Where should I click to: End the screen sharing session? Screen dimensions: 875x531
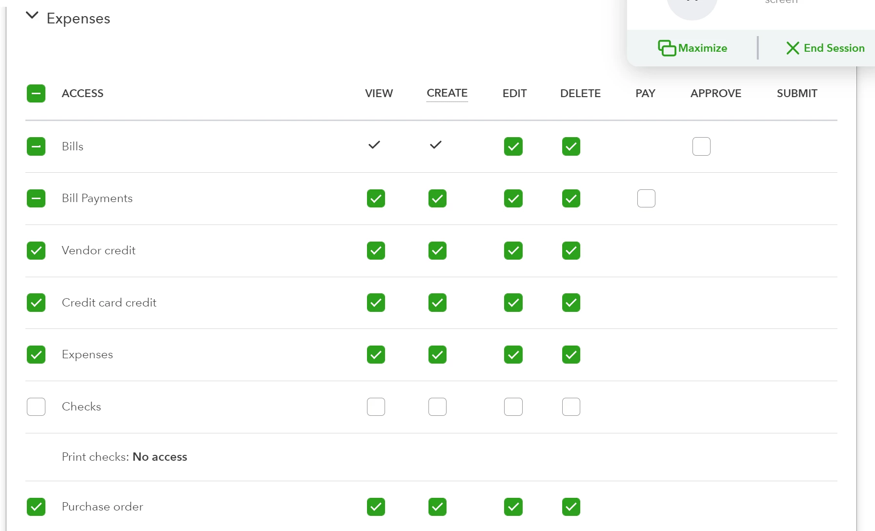(x=825, y=48)
